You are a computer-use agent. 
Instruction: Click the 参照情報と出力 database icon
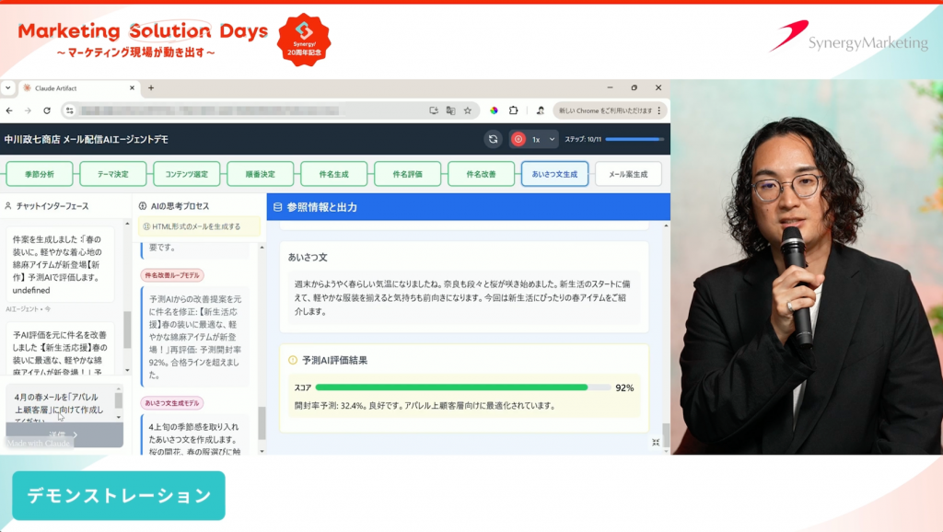tap(277, 207)
